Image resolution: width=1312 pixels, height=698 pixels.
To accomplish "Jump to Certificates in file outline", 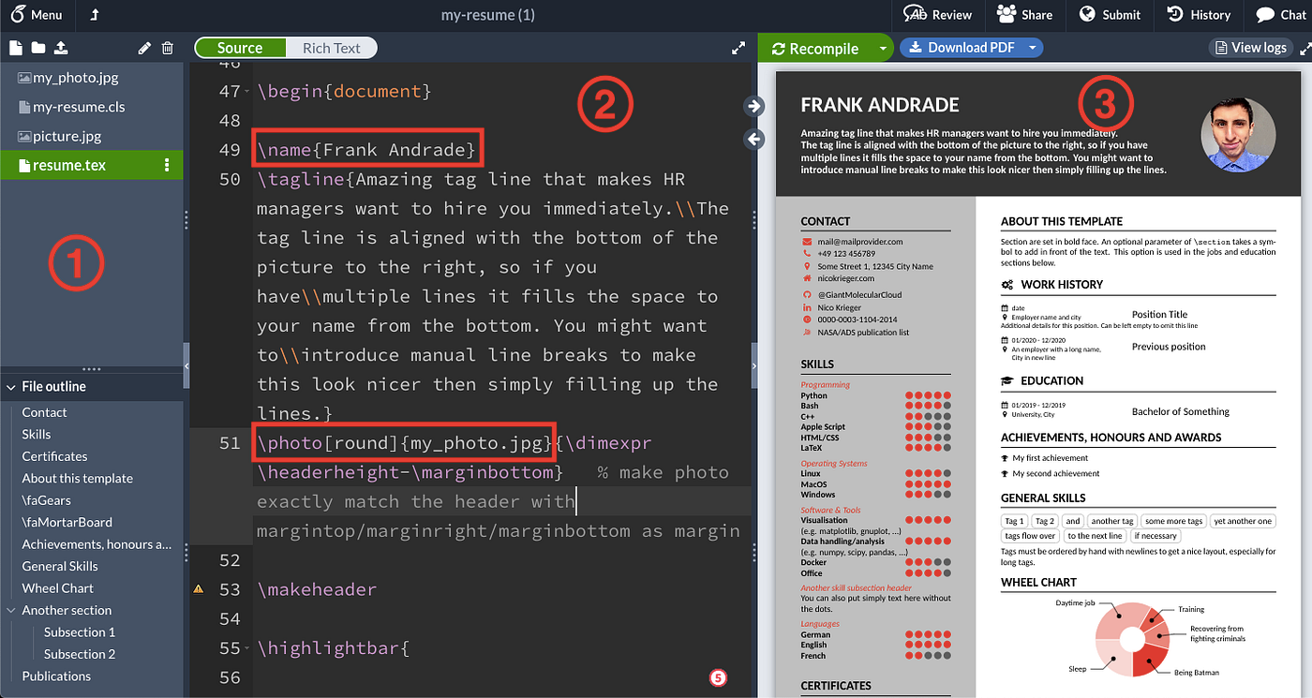I will pyautogui.click(x=54, y=456).
